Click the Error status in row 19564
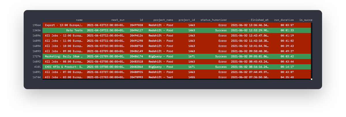The height and width of the screenshot is (117, 346). pos(223,25)
